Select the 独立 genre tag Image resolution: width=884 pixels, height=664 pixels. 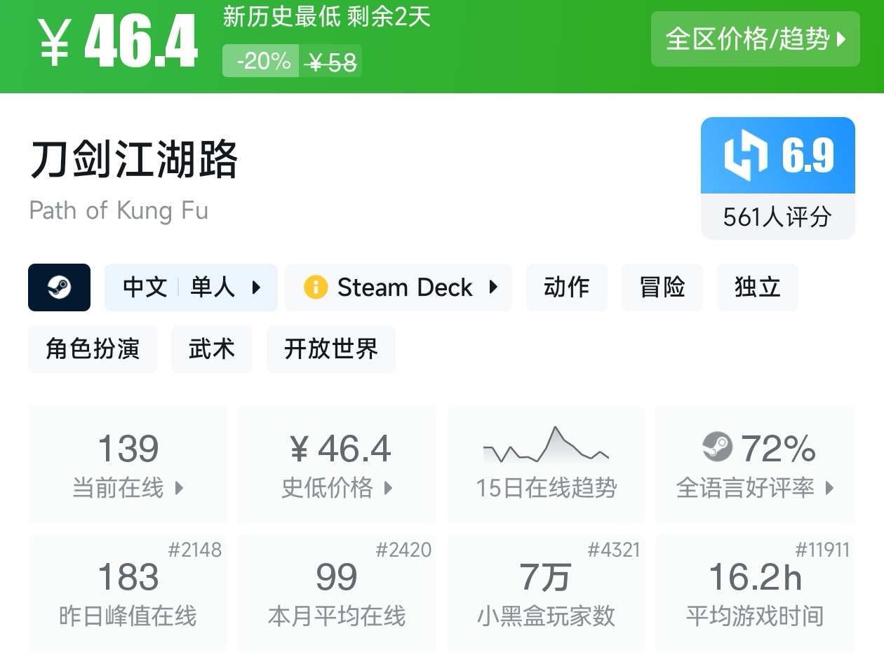[x=757, y=287]
